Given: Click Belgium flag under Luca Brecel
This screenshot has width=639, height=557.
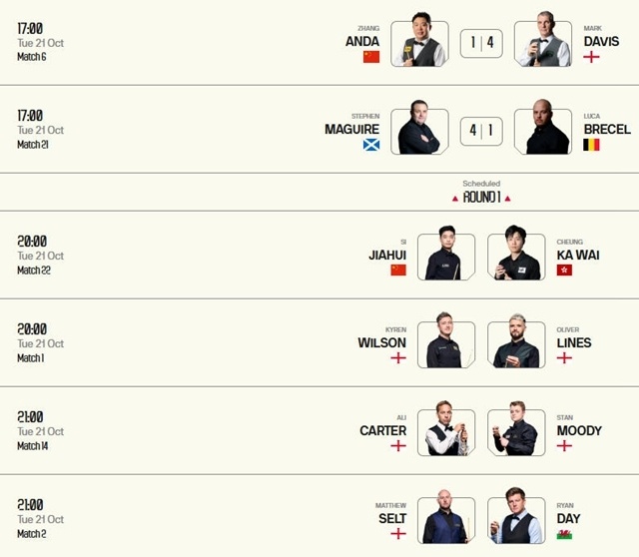Looking at the screenshot, I should 591,145.
